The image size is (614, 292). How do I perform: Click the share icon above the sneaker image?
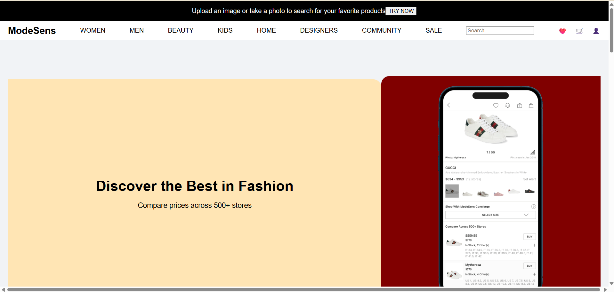(520, 105)
